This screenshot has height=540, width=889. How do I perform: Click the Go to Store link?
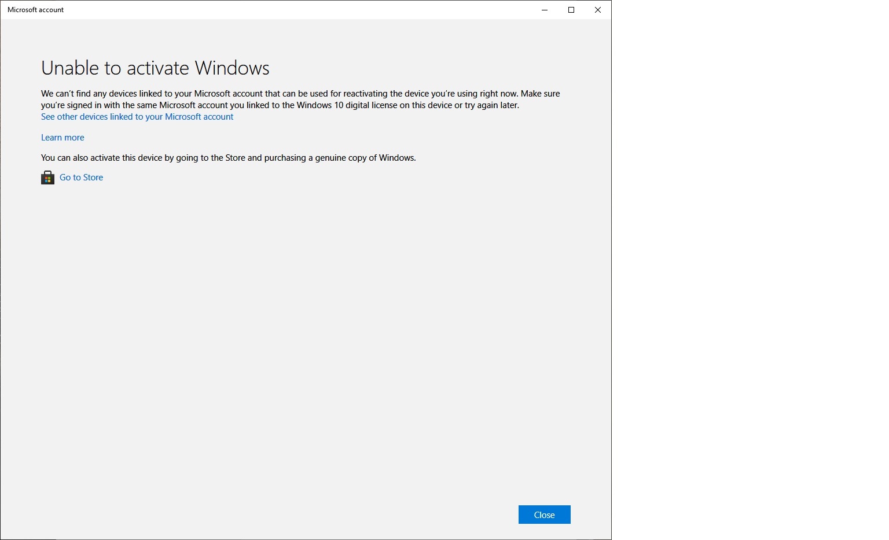(81, 177)
